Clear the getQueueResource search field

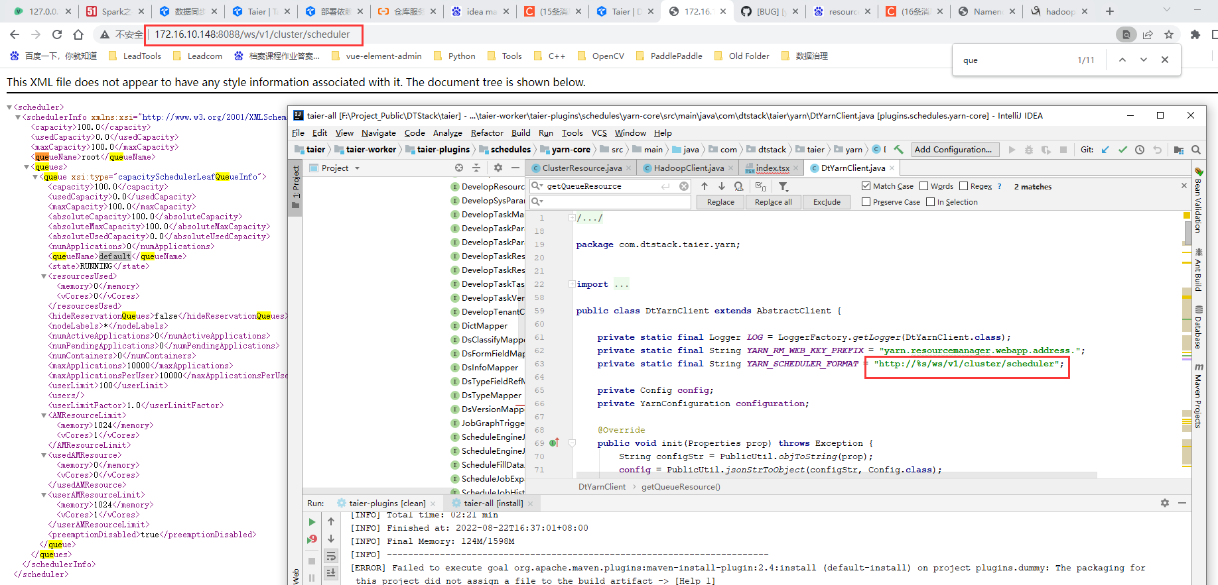[x=684, y=186]
